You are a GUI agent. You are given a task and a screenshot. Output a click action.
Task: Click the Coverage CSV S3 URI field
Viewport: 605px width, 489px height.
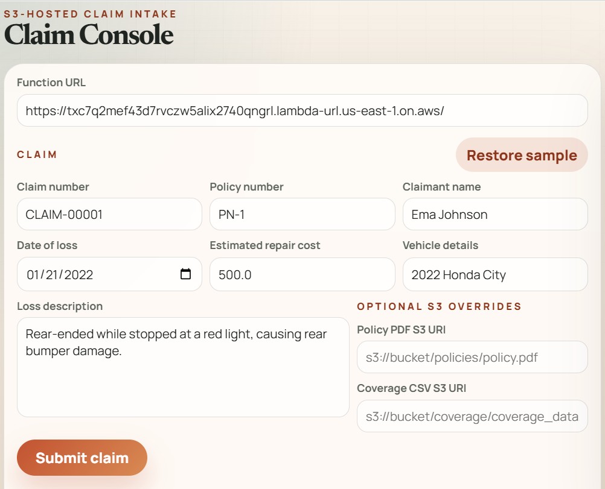[x=472, y=416]
